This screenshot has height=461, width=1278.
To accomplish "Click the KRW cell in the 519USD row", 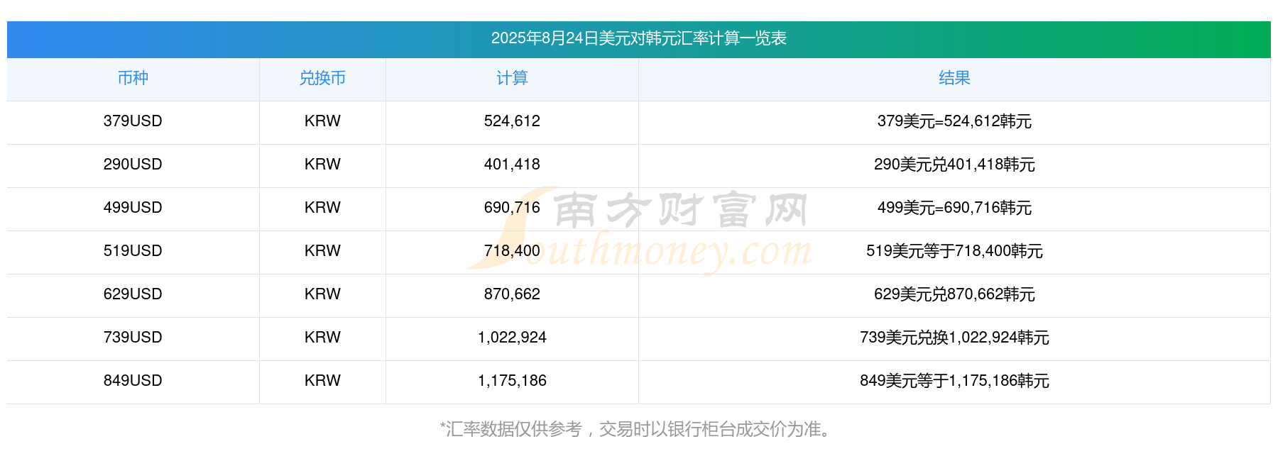I will 322,251.
